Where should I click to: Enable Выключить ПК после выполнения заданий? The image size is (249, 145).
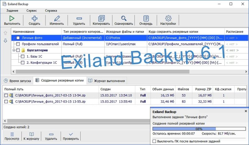pyautogui.click(x=155, y=141)
